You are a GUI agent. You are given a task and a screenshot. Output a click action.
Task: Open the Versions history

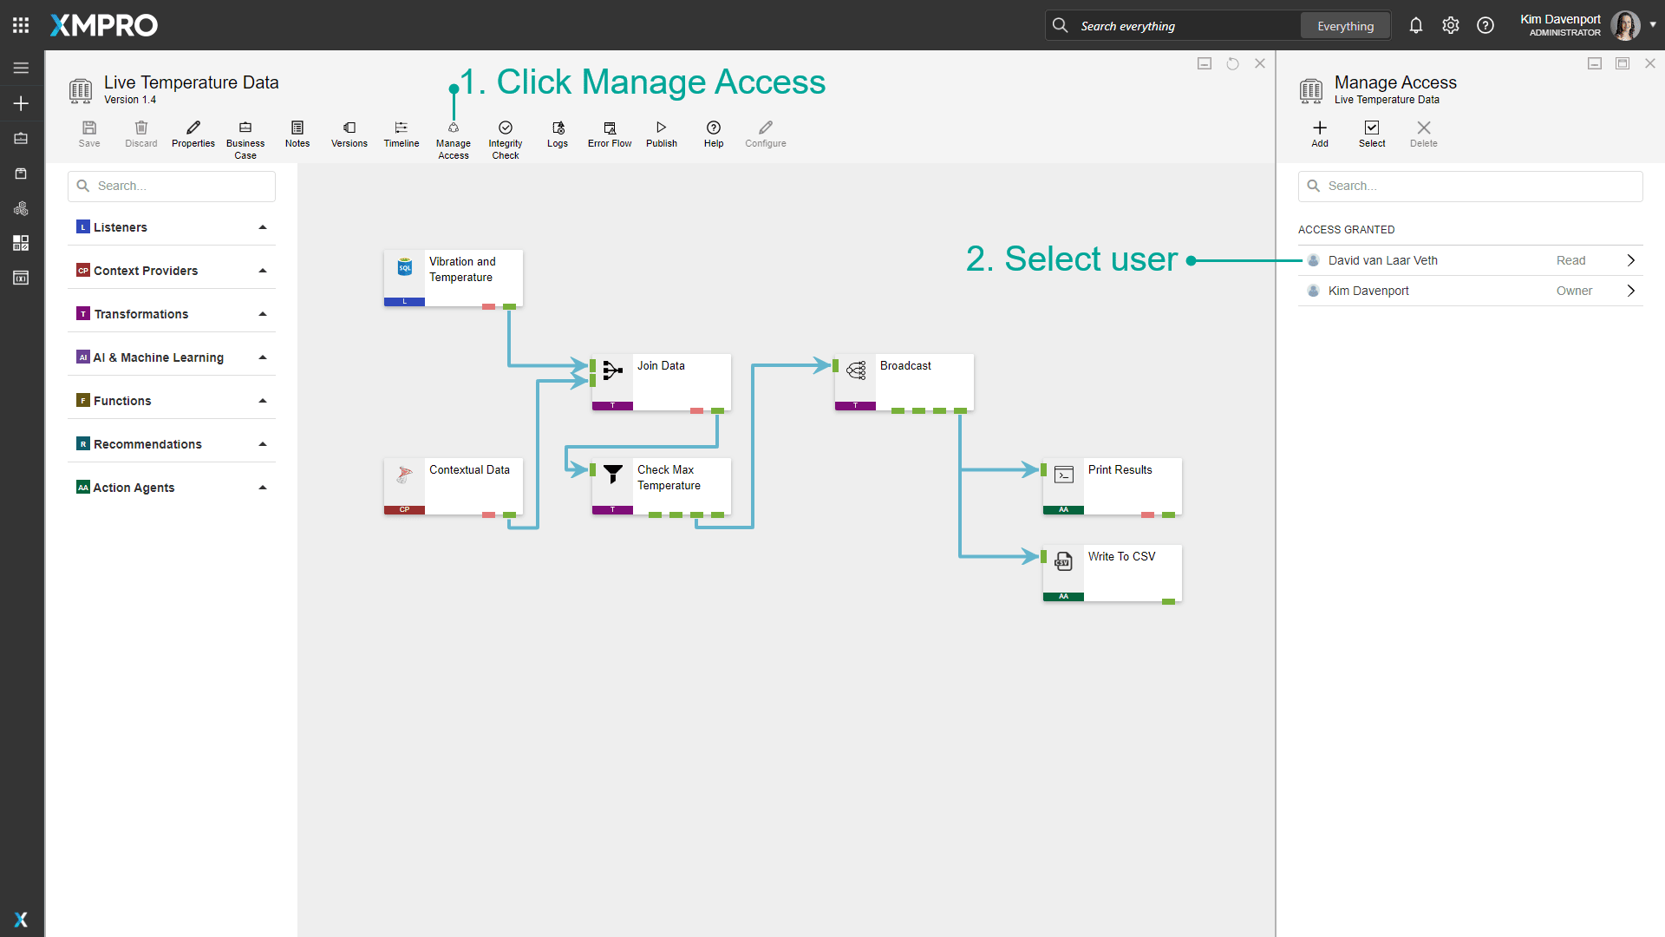tap(349, 134)
